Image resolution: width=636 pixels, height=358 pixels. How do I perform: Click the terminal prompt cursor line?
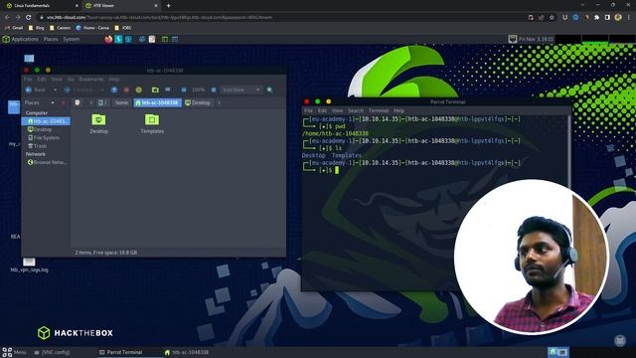click(x=337, y=170)
